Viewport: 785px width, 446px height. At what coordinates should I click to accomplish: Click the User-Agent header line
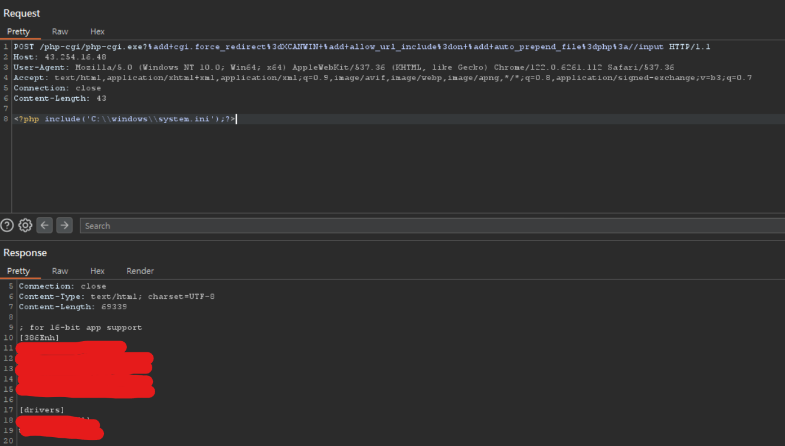click(344, 67)
